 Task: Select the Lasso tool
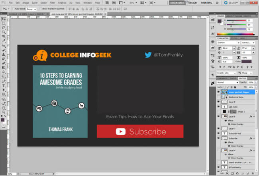click(4, 28)
